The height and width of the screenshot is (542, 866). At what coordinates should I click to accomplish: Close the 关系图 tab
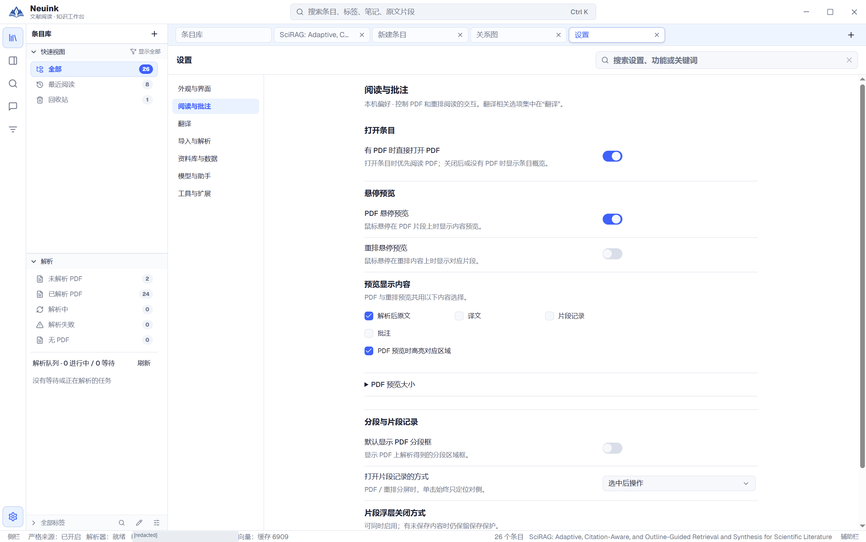[558, 35]
